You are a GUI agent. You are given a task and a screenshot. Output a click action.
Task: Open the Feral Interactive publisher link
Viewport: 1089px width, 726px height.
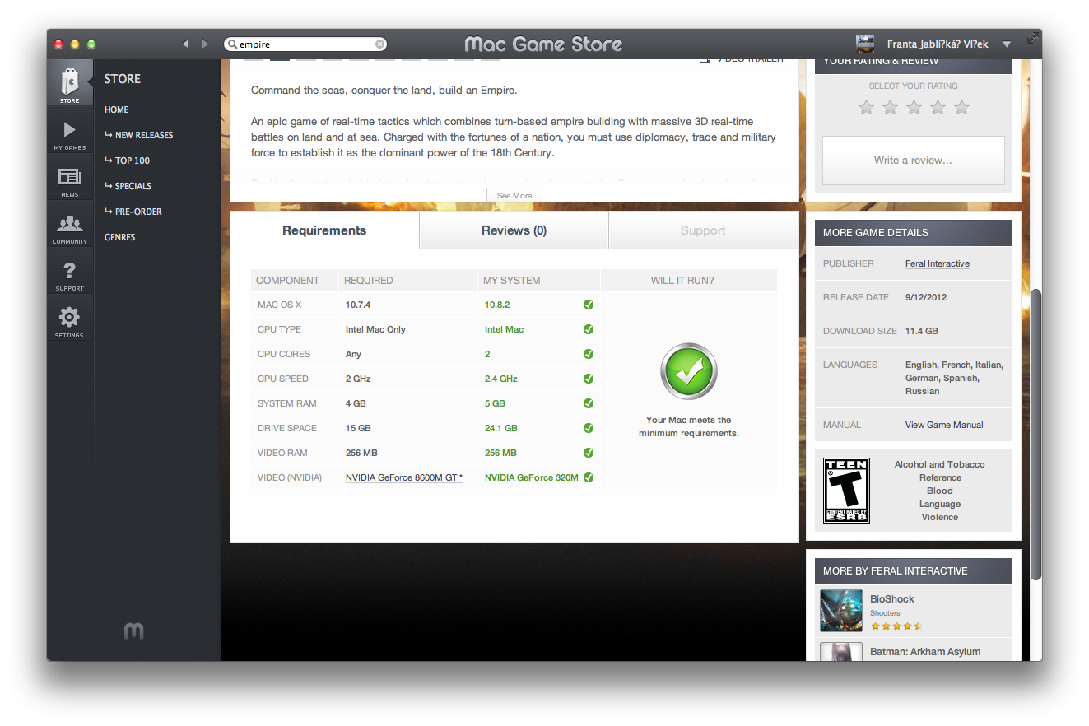(937, 264)
